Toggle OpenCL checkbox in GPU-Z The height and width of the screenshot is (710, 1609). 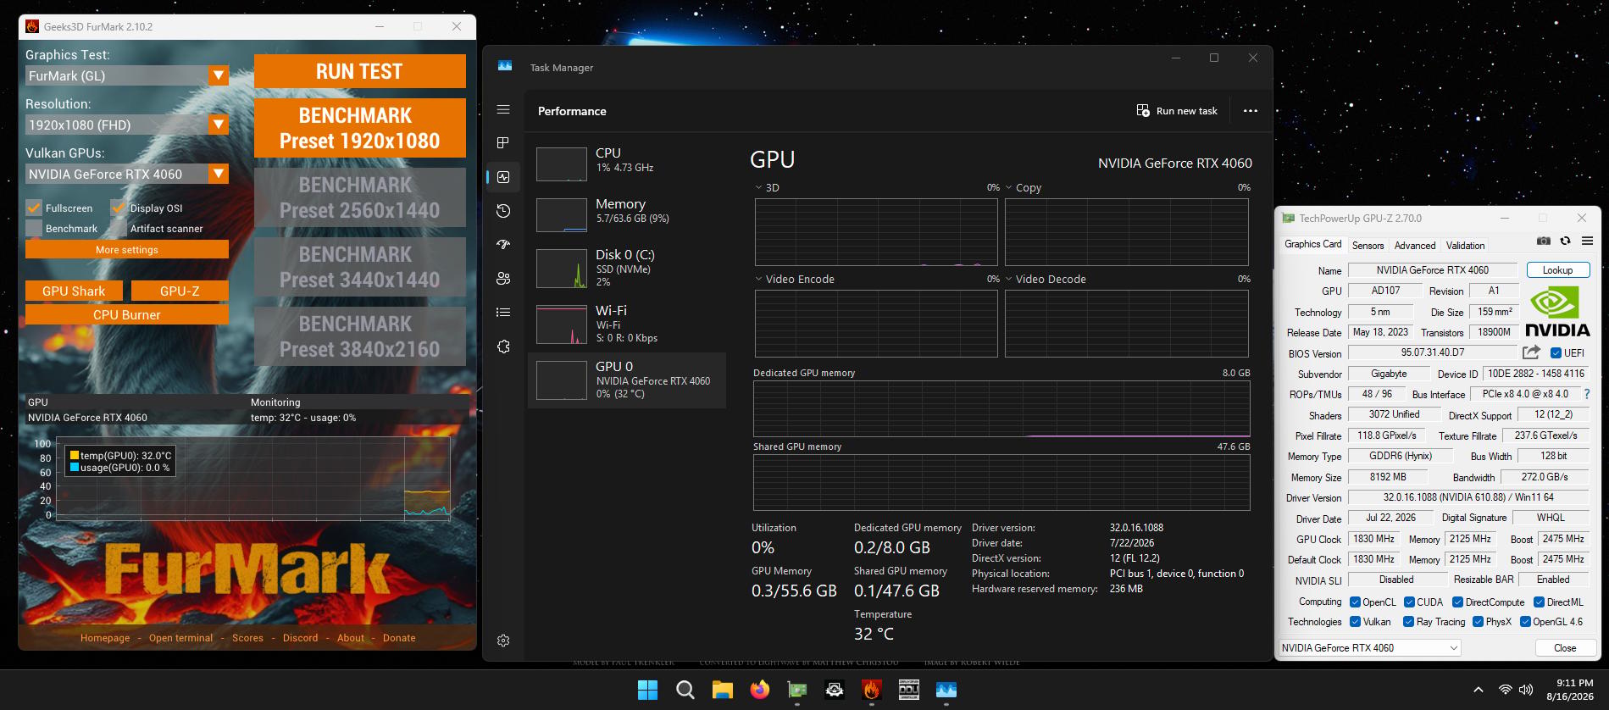click(x=1355, y=602)
